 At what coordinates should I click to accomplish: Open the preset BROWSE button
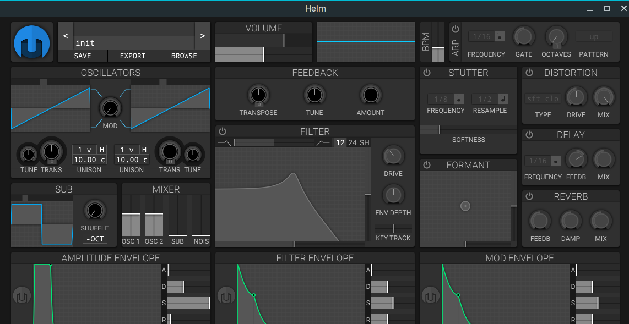[x=184, y=56]
